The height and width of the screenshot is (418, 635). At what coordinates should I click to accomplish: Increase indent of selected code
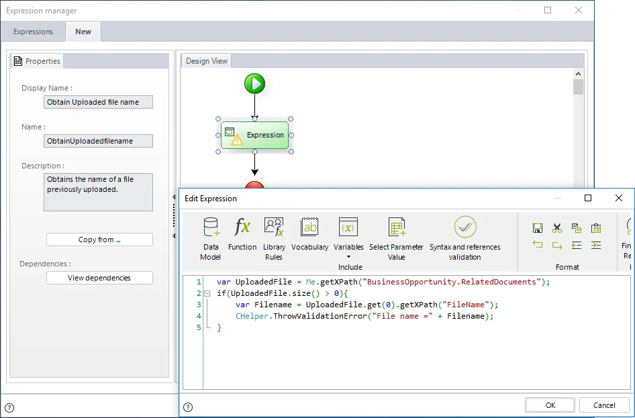595,245
